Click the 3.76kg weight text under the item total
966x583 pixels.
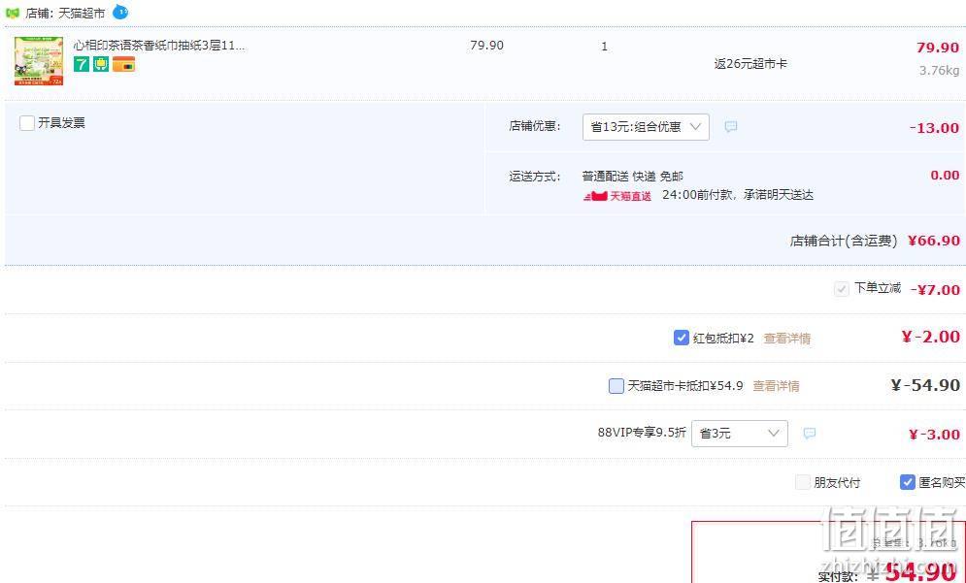(940, 70)
